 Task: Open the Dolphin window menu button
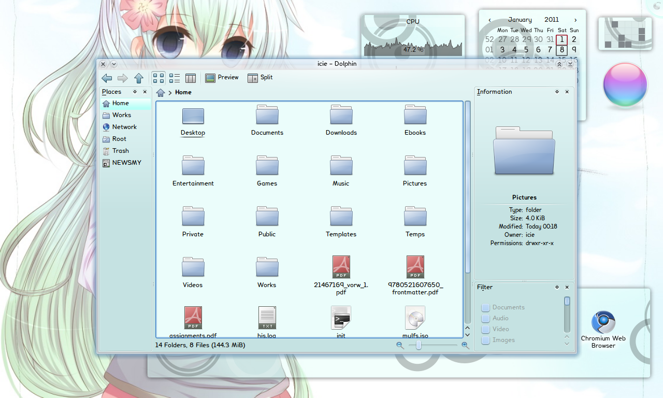coord(113,64)
